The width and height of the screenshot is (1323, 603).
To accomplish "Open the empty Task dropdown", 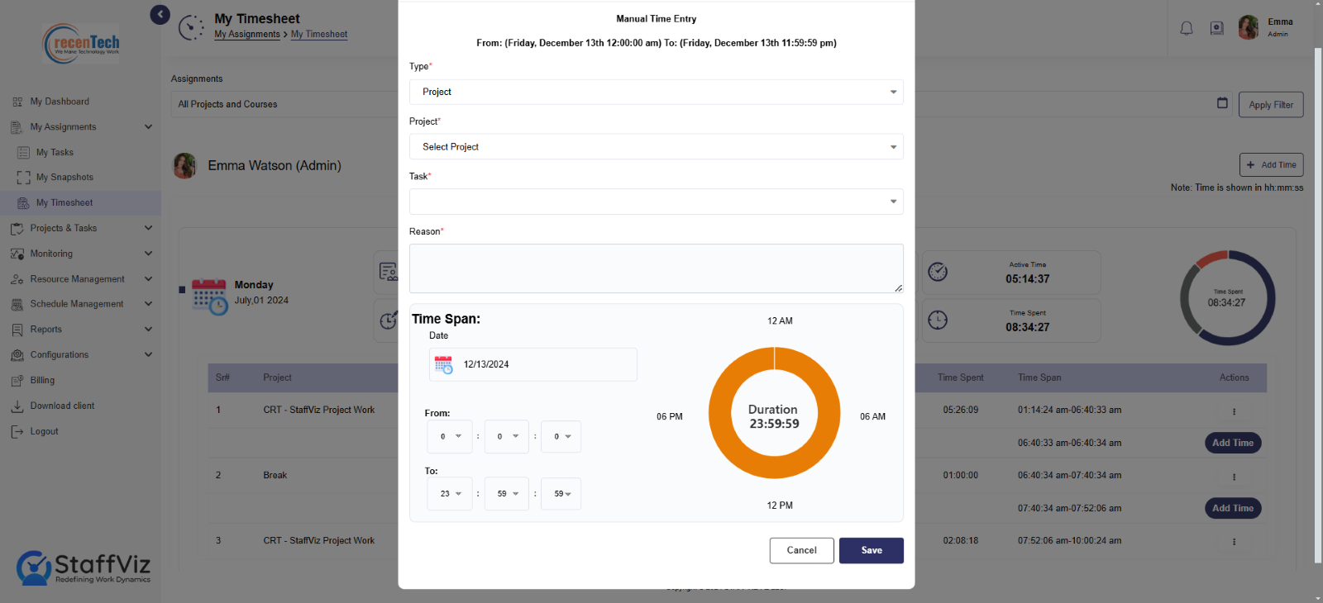I will point(656,202).
